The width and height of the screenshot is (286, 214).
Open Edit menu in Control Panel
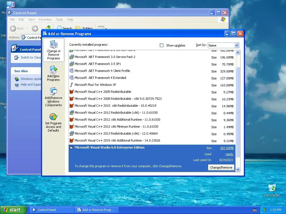coord(21,20)
